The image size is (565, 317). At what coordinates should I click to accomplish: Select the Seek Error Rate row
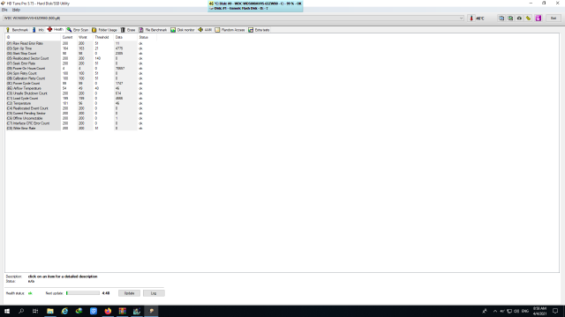coord(81,63)
